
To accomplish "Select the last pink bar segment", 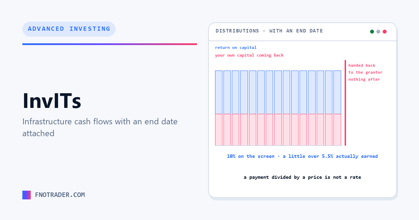I will click(x=337, y=130).
